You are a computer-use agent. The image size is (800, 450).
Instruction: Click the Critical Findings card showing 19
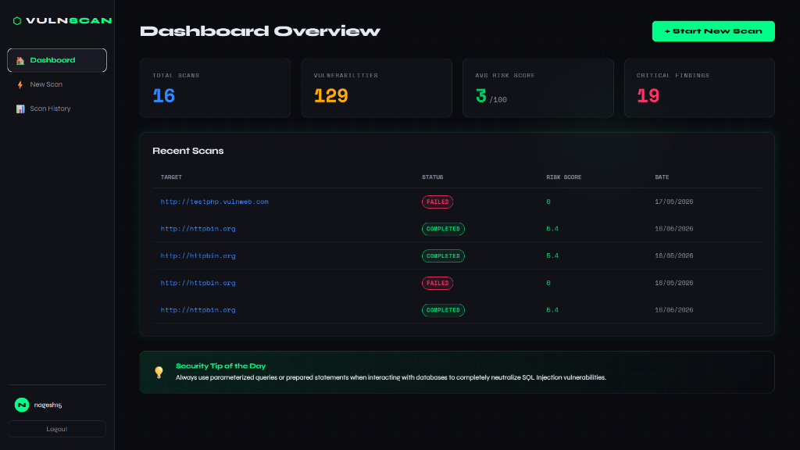pos(699,87)
